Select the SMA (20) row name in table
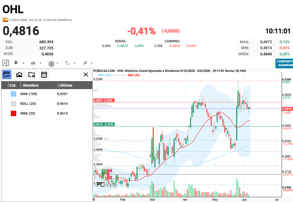 point(28,113)
